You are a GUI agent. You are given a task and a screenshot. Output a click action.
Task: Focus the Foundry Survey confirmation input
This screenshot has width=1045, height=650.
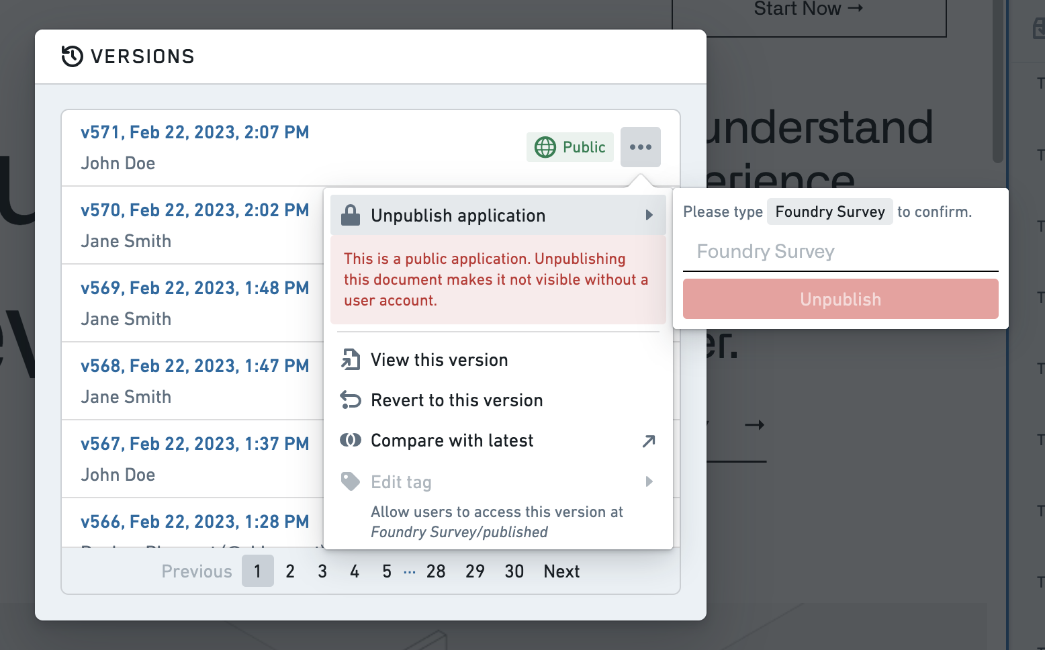click(x=840, y=252)
